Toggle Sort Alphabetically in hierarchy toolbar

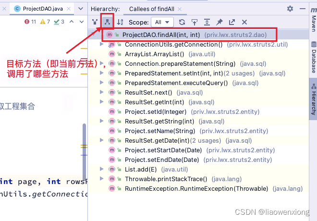point(120,22)
